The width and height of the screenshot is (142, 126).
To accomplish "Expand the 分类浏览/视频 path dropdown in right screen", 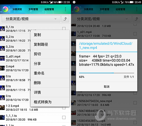I will [102, 19].
